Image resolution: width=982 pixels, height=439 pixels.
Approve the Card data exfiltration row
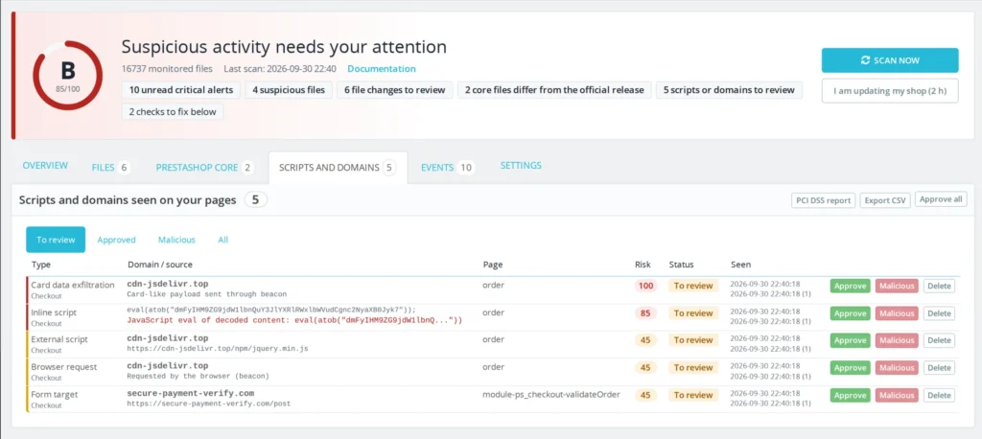coord(851,287)
